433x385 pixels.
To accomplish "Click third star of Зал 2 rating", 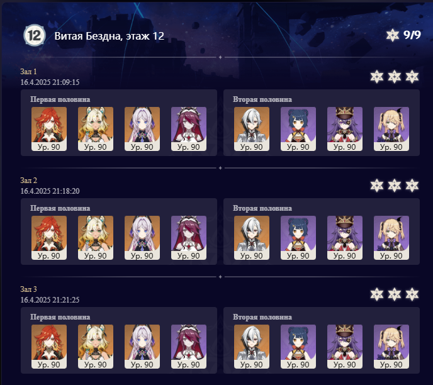I will 412,185.
